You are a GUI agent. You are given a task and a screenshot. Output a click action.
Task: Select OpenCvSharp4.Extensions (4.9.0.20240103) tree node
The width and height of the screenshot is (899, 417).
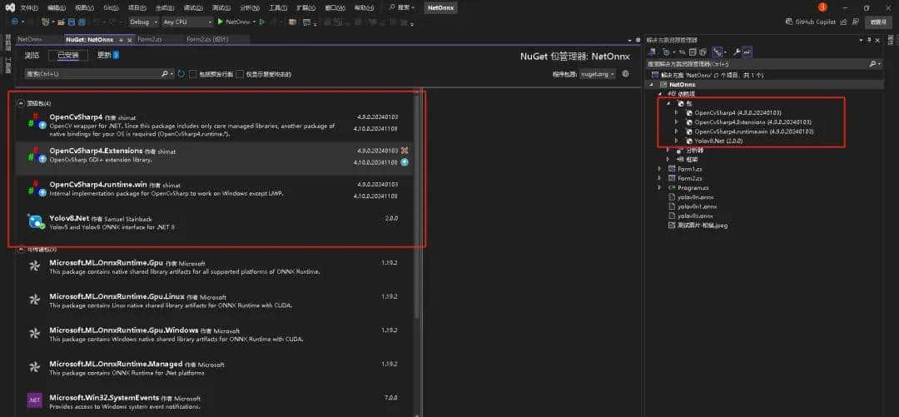point(752,122)
